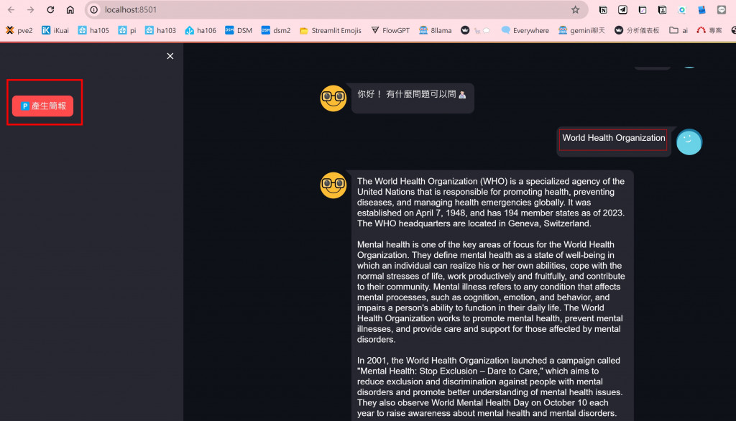Open the 分析儀表板 bookmark
Image resolution: width=736 pixels, height=421 pixels.
pyautogui.click(x=637, y=30)
